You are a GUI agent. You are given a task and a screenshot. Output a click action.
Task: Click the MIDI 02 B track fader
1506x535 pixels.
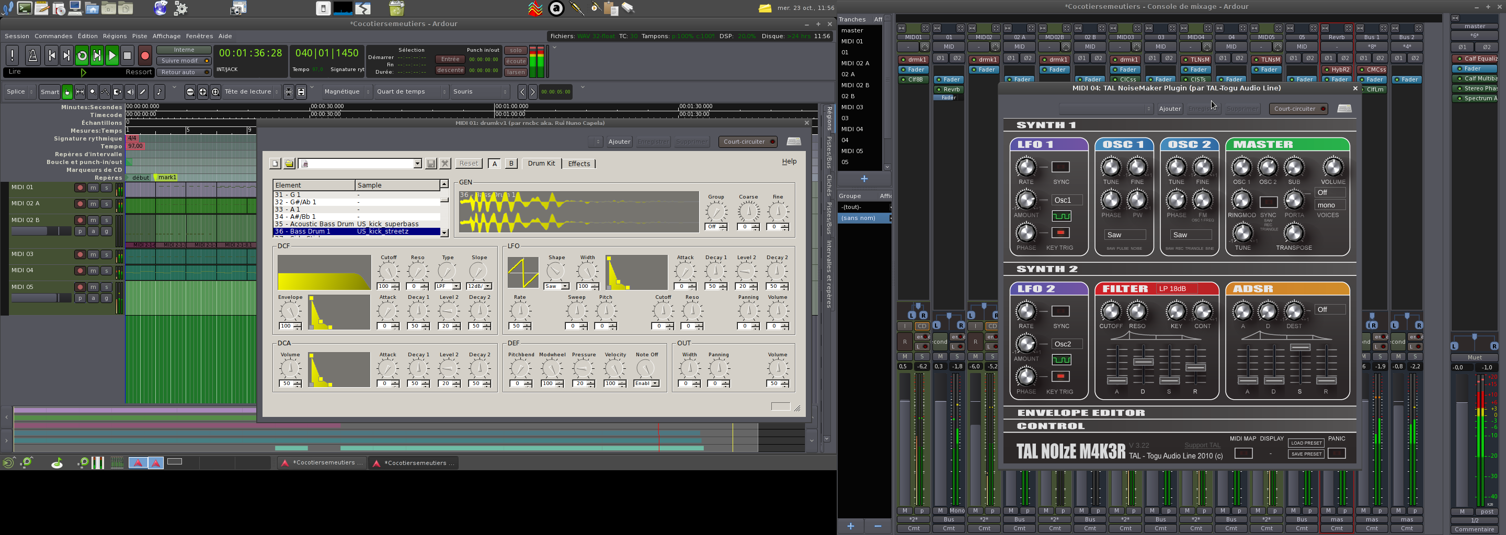41,232
